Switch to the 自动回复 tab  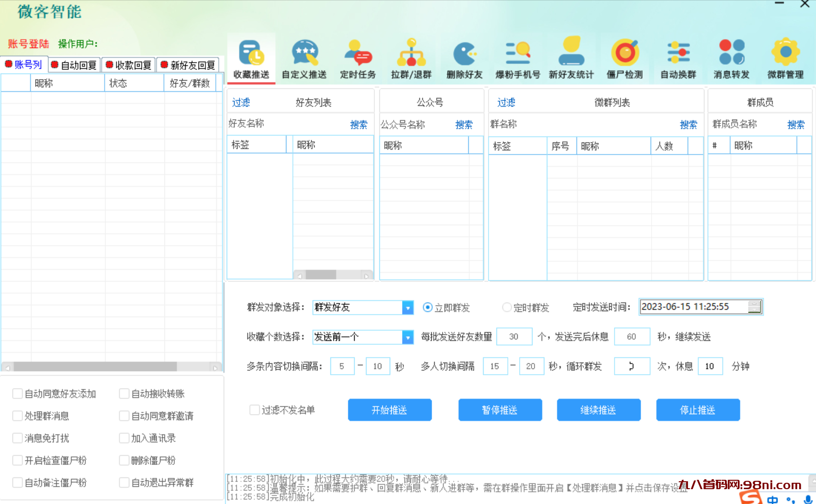tap(74, 65)
